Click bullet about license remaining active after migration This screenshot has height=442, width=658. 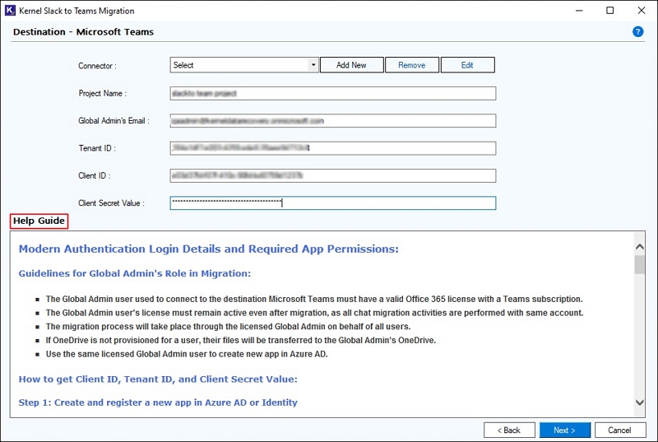coord(315,313)
